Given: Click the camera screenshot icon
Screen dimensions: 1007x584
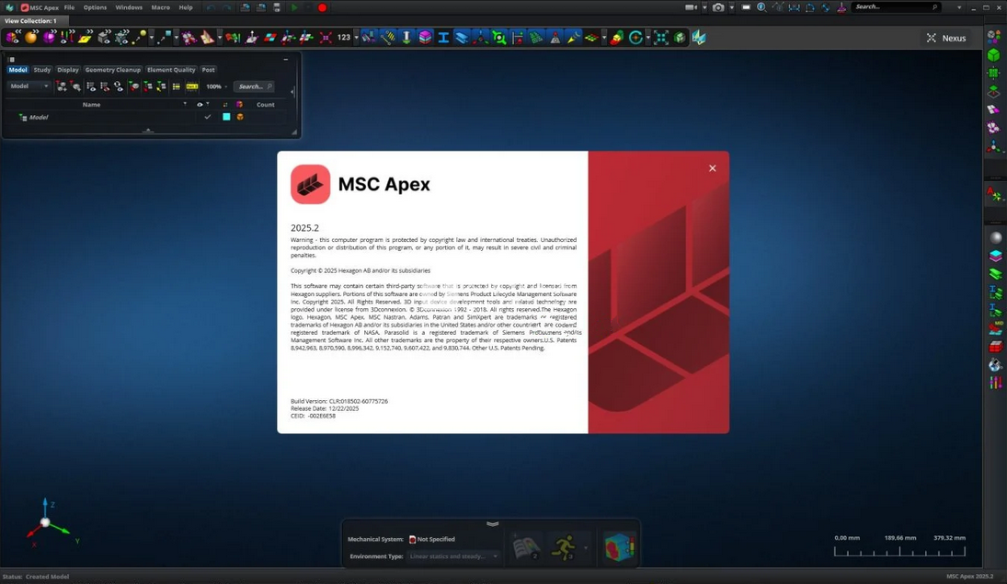Looking at the screenshot, I should (x=718, y=7).
